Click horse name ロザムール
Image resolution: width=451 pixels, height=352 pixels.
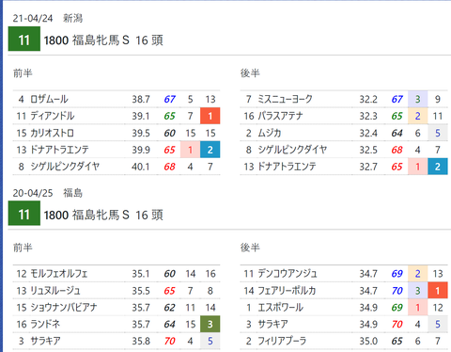(49, 99)
